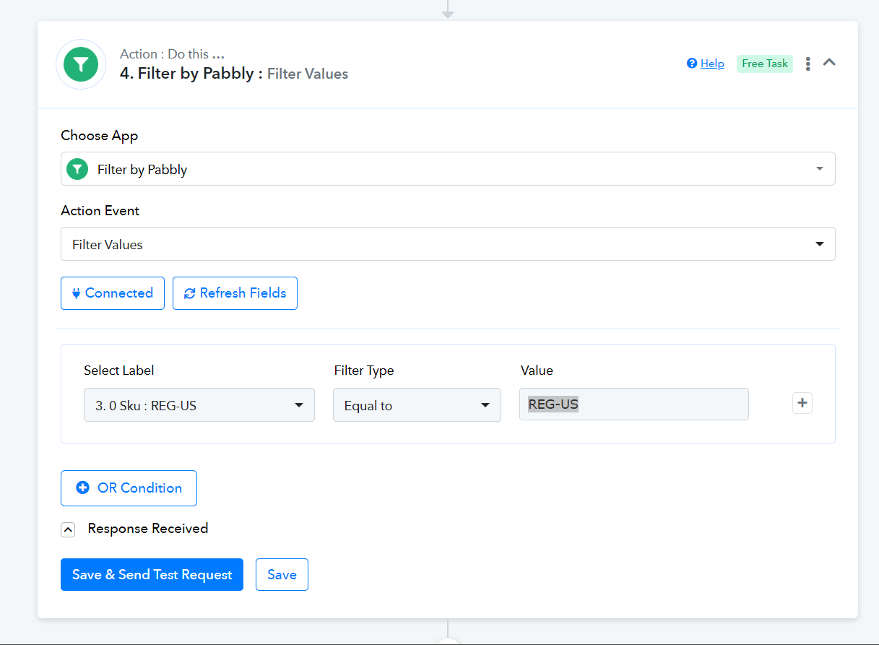The height and width of the screenshot is (645, 879).
Task: Open the Filter Type dropdown
Action: click(417, 405)
